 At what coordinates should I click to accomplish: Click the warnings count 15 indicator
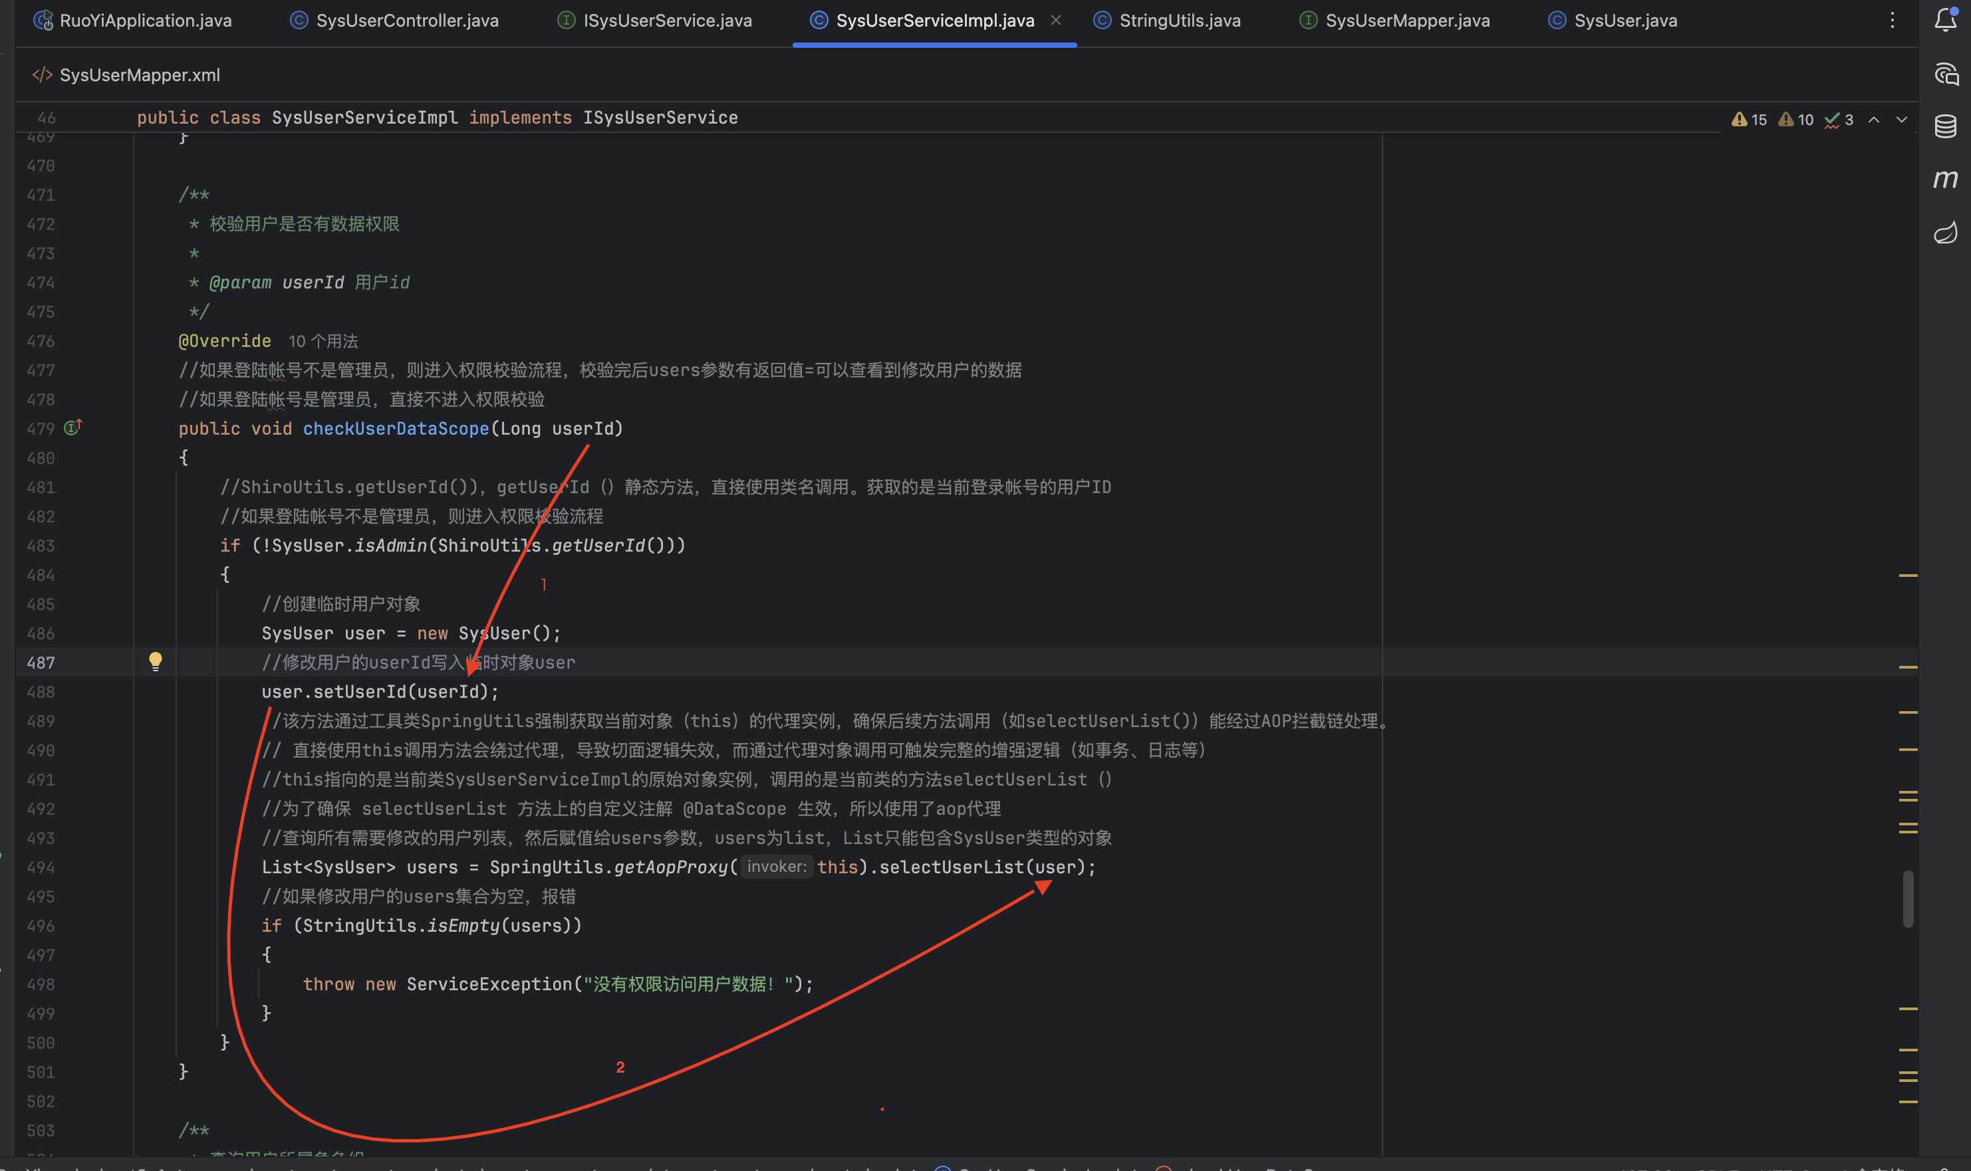(1749, 119)
